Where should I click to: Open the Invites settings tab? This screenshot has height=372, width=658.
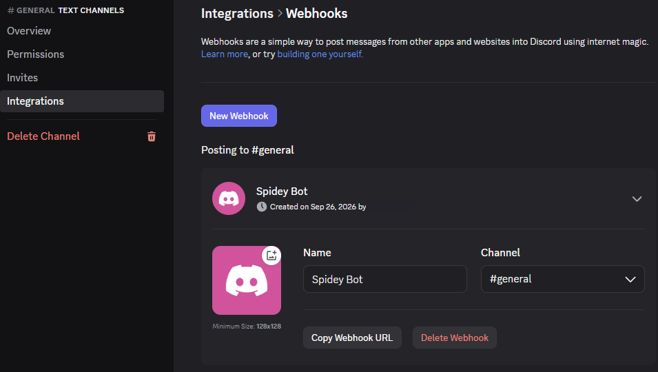coord(22,78)
